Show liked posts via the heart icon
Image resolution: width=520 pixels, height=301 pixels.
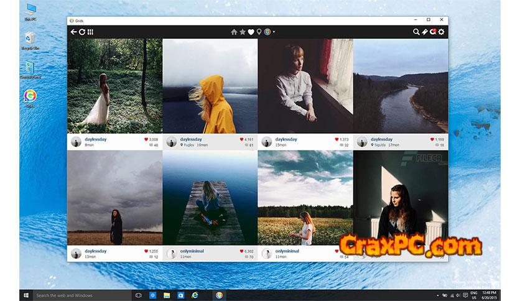[251, 32]
